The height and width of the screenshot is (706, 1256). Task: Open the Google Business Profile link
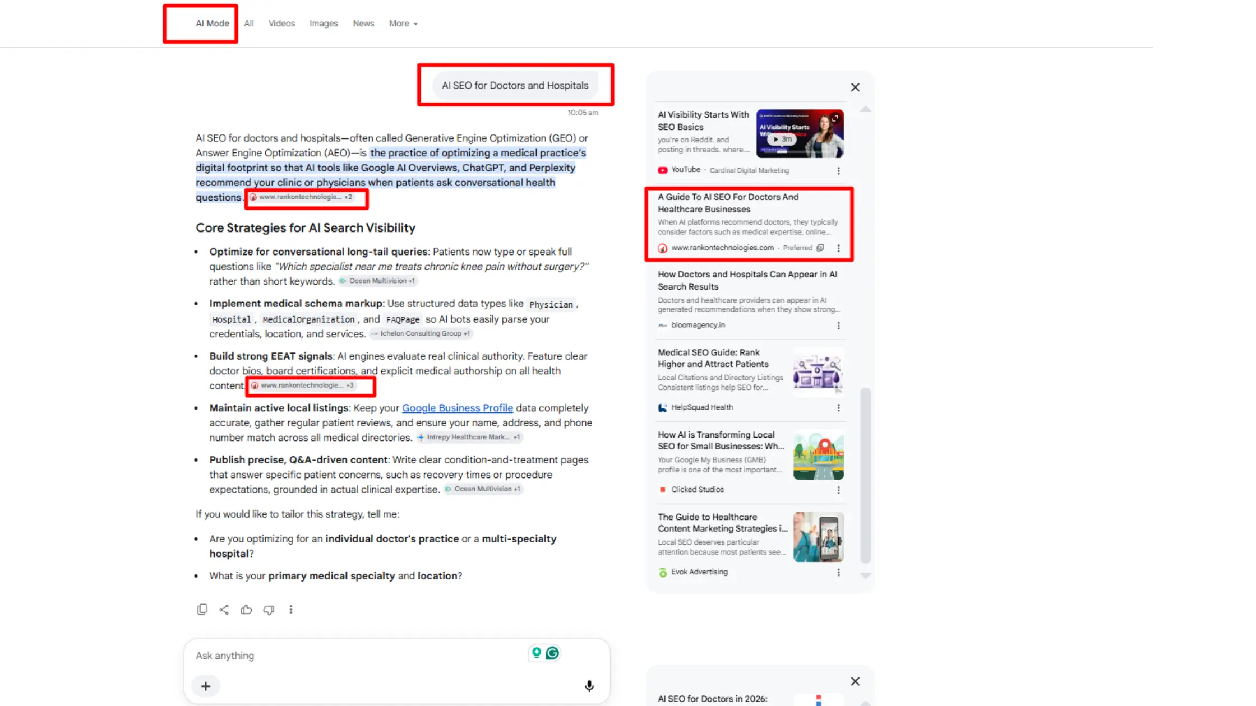458,408
